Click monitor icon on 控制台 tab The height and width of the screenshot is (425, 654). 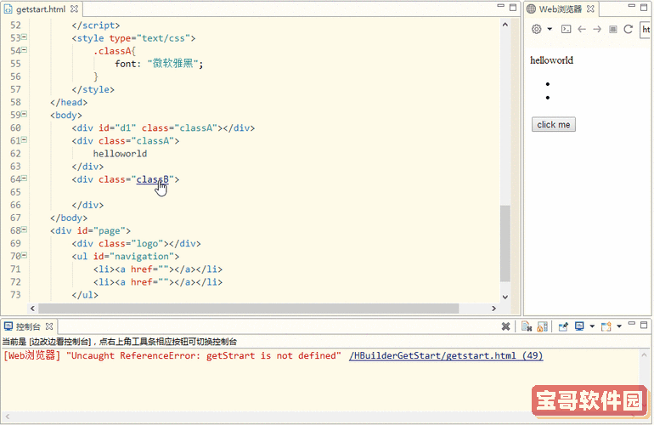8,326
